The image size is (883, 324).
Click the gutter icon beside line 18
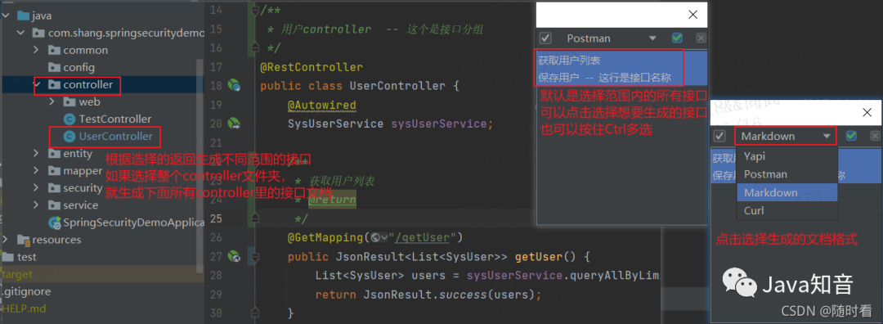[234, 86]
